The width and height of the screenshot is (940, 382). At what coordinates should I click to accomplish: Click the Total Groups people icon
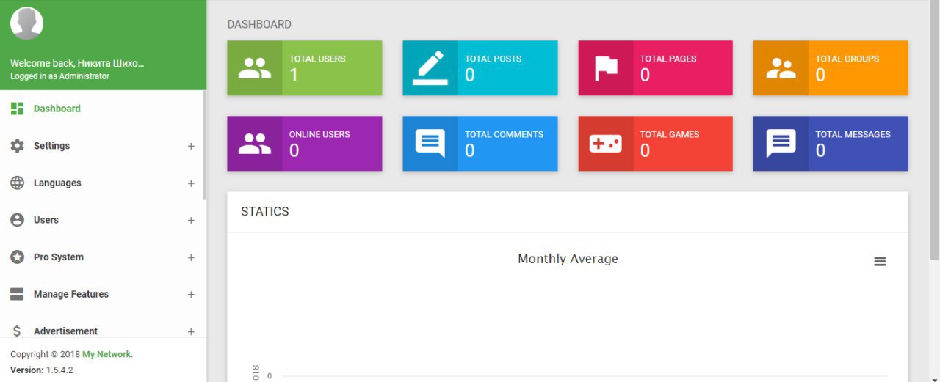pos(781,68)
